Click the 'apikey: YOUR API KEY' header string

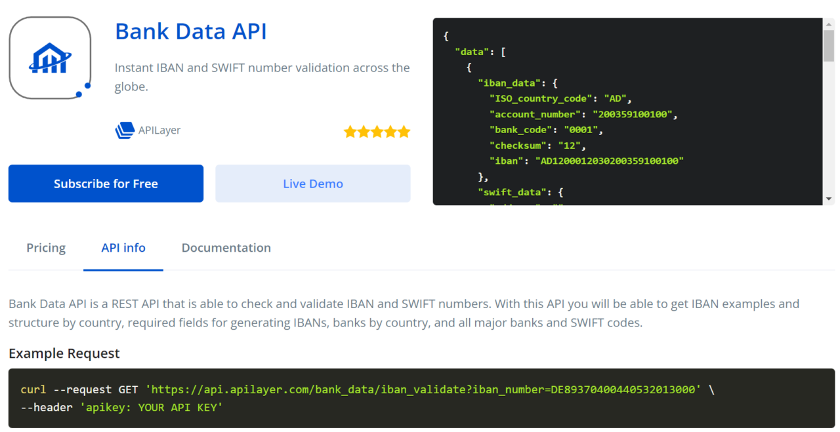pos(152,408)
